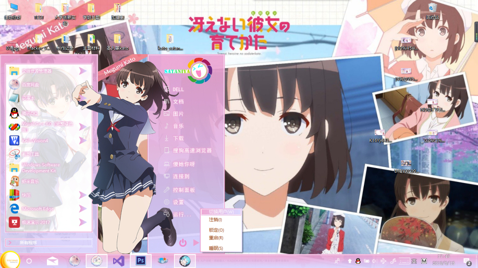Open 图片 pictures link
Image resolution: width=478 pixels, height=268 pixels.
[174, 114]
